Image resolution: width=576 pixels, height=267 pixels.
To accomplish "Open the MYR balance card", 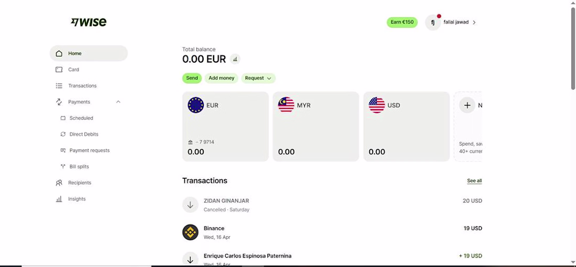I will coord(316,126).
